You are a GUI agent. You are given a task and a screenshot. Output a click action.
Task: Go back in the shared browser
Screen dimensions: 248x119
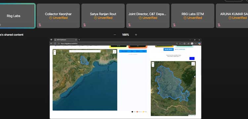[x=51, y=43]
